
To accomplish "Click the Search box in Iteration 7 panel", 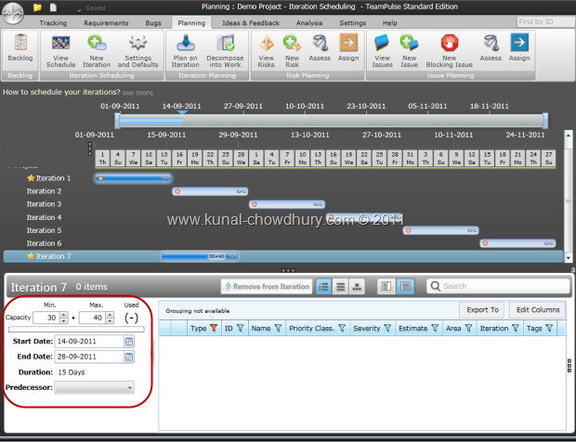I will pyautogui.click(x=498, y=286).
